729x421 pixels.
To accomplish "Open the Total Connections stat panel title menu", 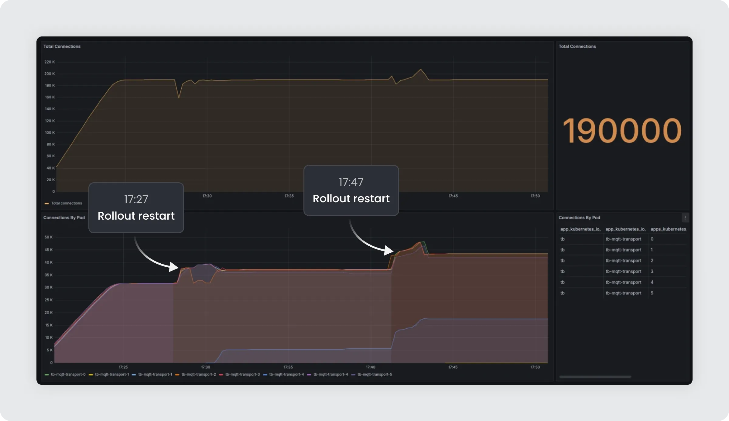I will tap(577, 46).
